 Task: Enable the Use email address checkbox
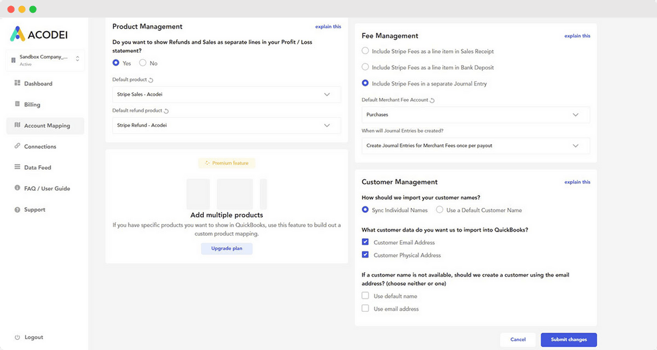[366, 309]
